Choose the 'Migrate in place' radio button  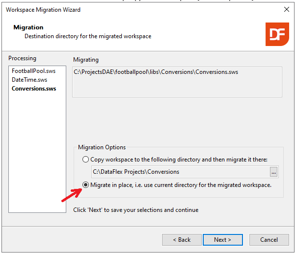tap(86, 185)
